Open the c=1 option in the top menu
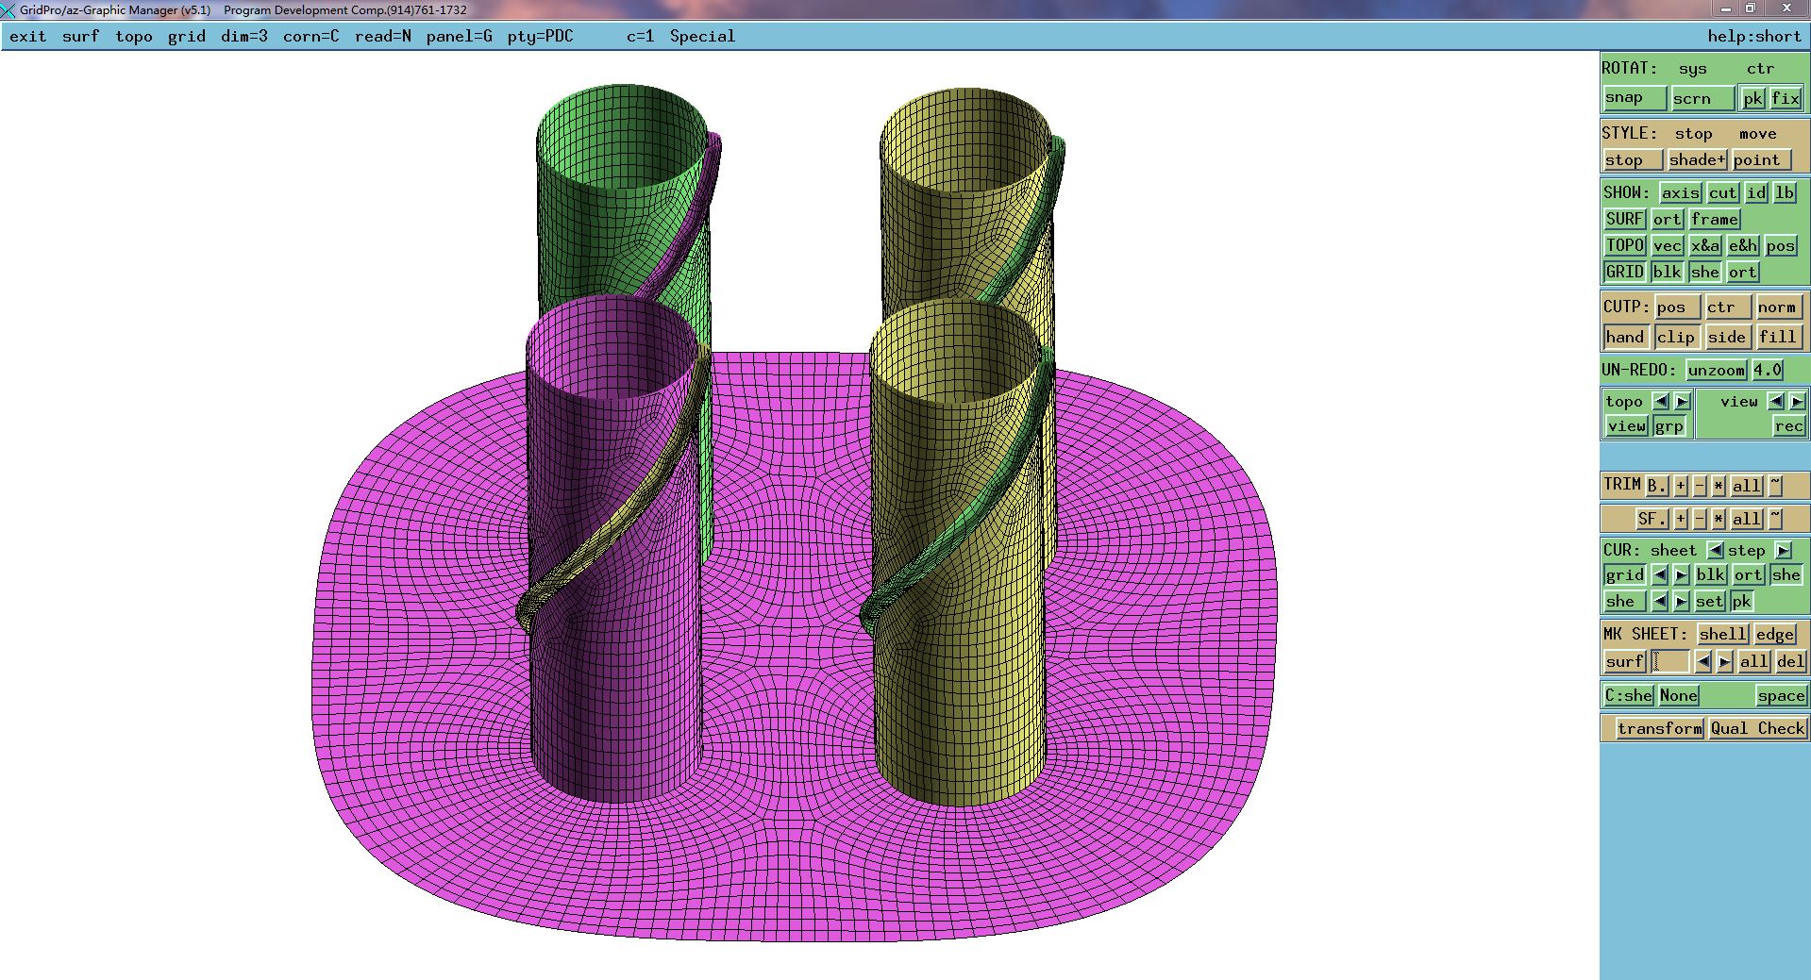 640,36
